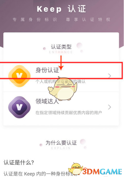Tap the purple V domain expert badge
The height and width of the screenshot is (177, 125).
[19, 107]
